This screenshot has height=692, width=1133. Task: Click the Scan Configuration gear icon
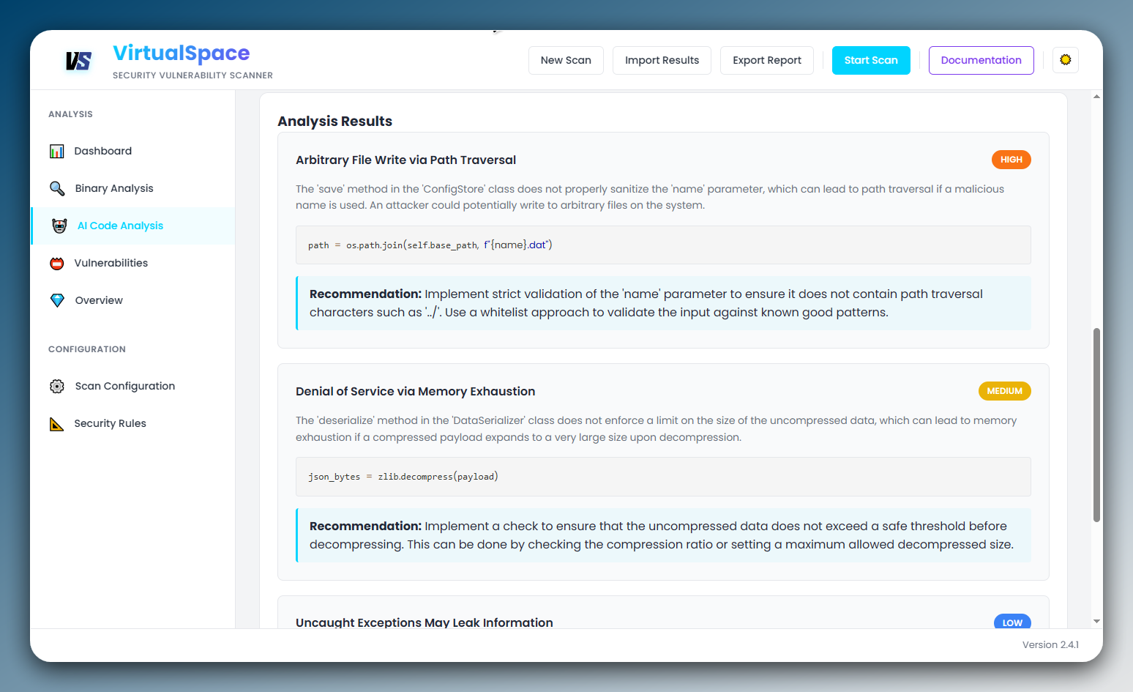point(57,386)
